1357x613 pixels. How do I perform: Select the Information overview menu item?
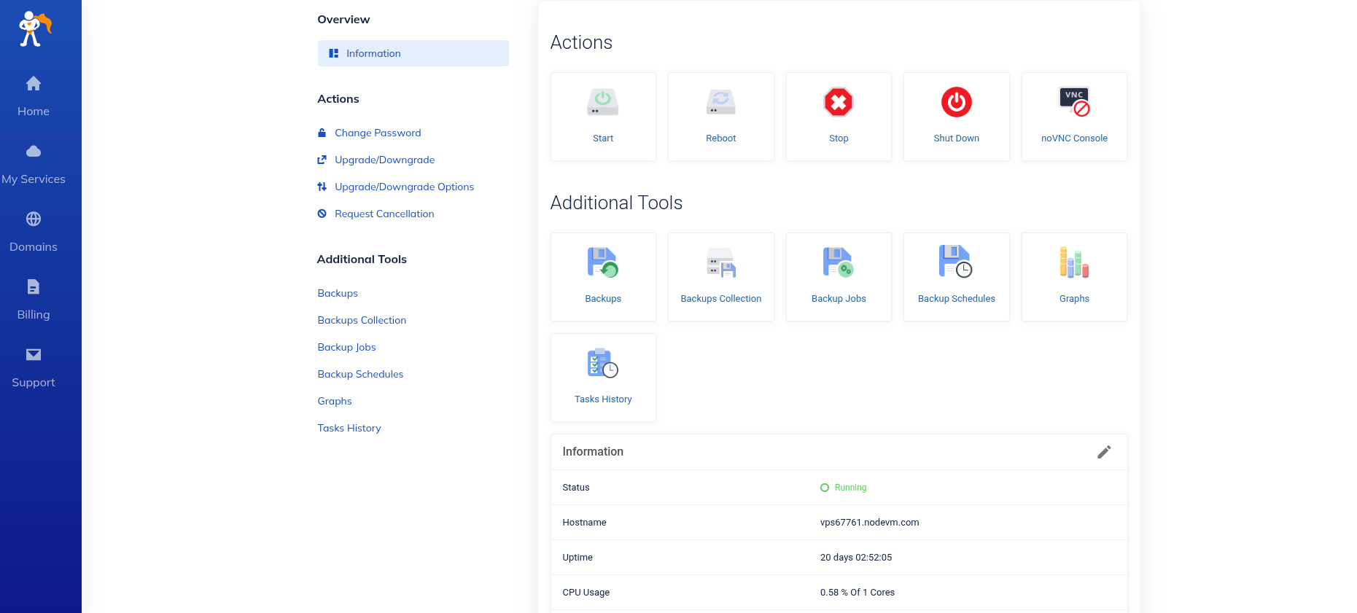tap(413, 53)
